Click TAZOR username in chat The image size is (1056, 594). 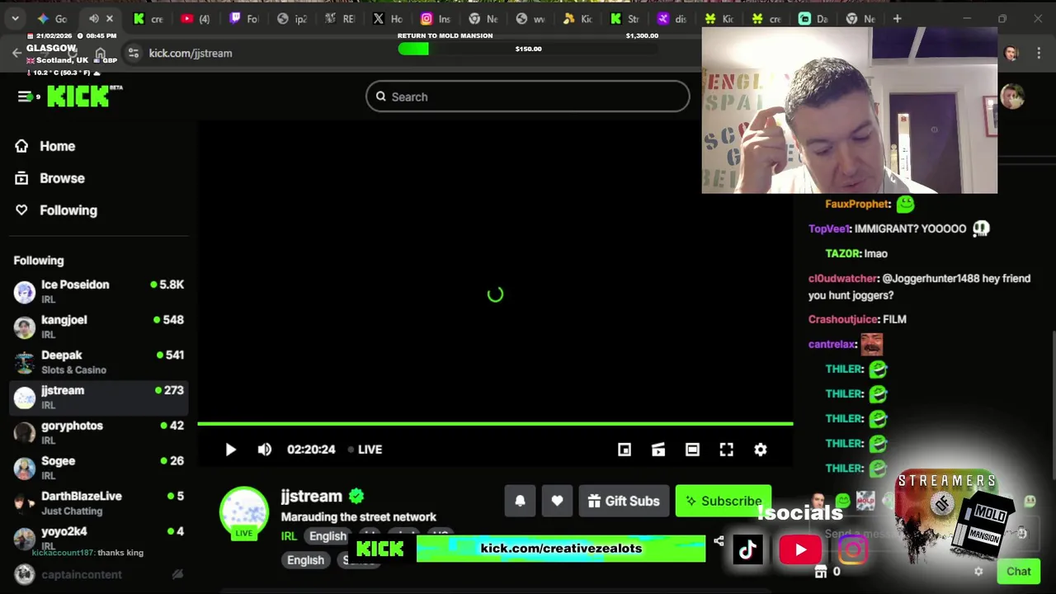[843, 253]
